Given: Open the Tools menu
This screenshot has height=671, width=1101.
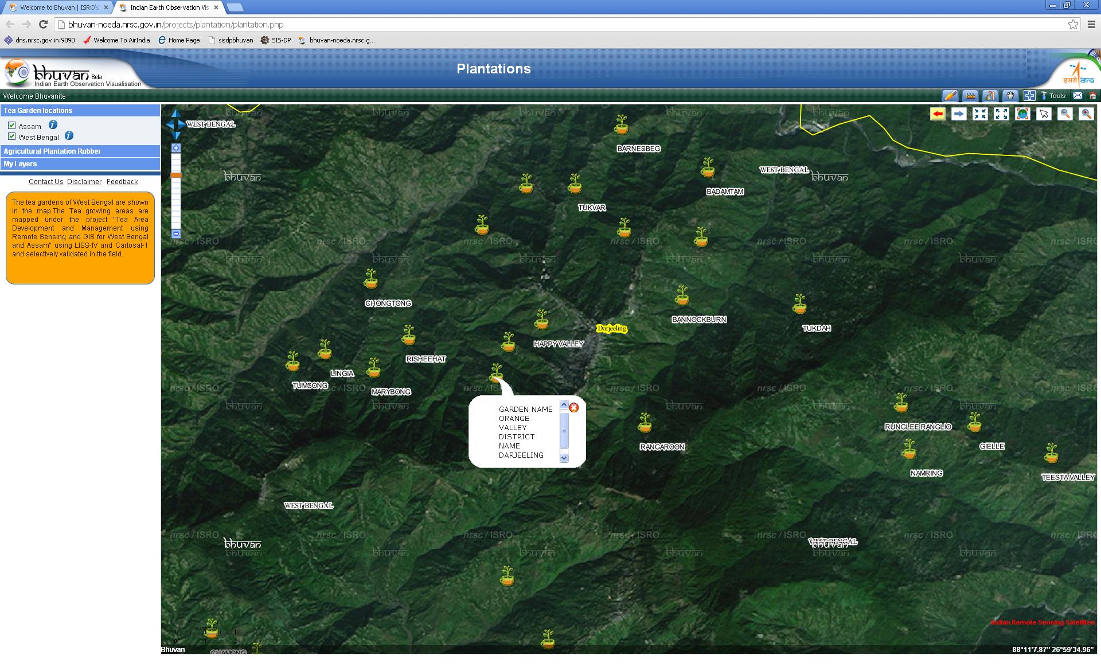Looking at the screenshot, I should [1053, 96].
